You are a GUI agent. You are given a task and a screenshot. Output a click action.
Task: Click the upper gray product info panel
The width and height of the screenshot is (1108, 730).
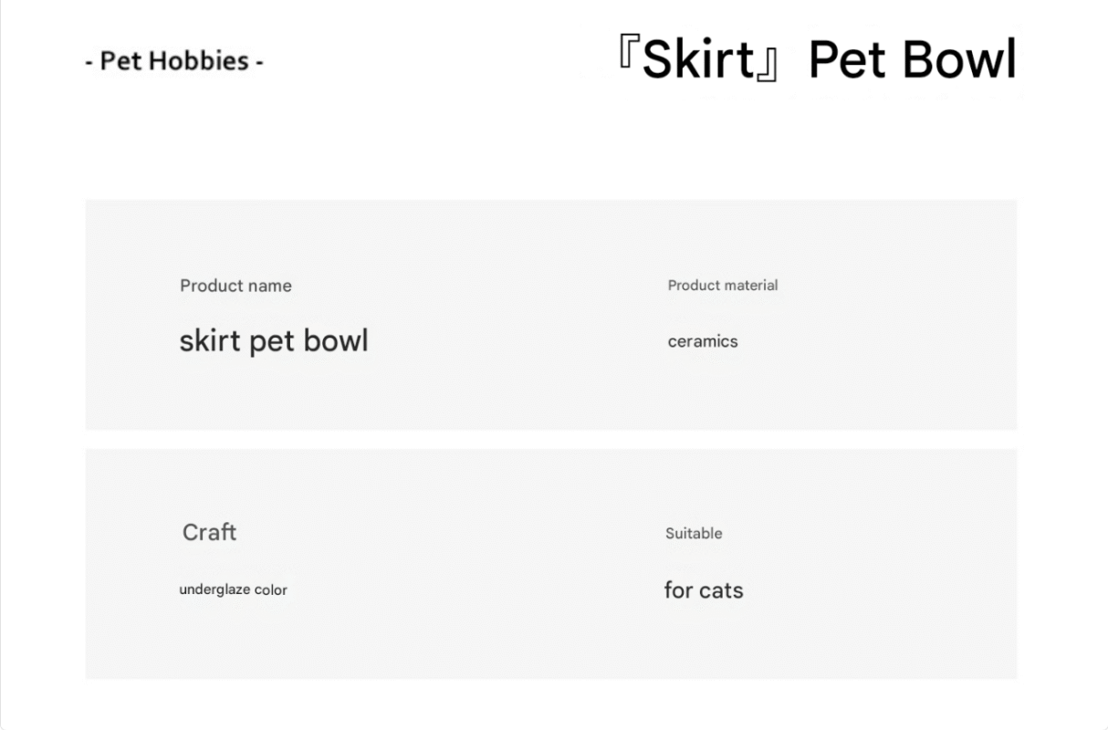tap(551, 315)
